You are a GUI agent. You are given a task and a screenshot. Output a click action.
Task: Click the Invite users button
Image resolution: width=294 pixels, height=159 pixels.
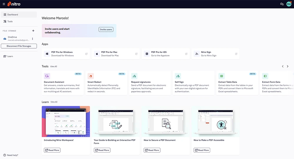point(106,29)
